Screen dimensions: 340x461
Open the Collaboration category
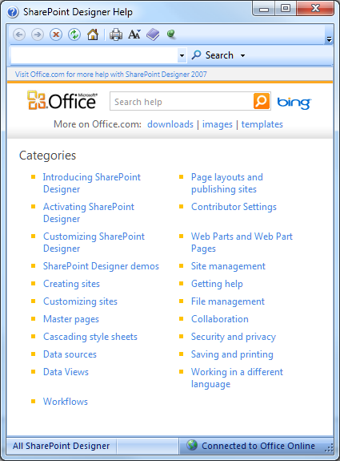tap(220, 319)
